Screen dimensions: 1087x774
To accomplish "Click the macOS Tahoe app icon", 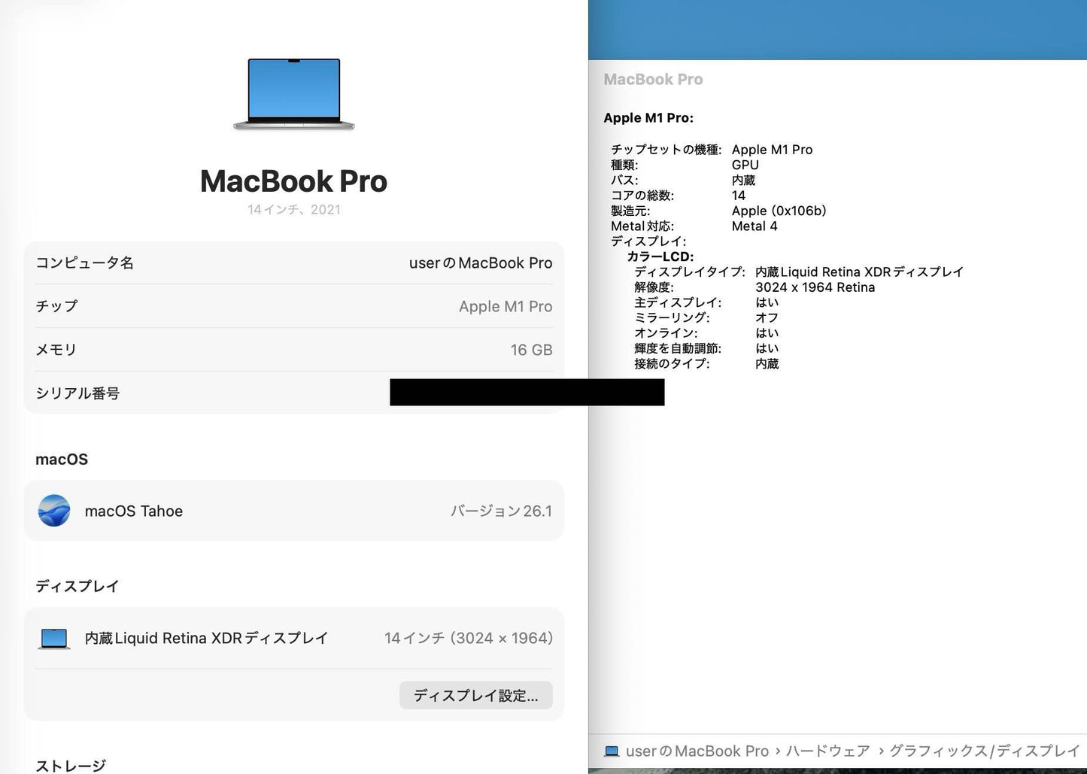I will pyautogui.click(x=53, y=510).
